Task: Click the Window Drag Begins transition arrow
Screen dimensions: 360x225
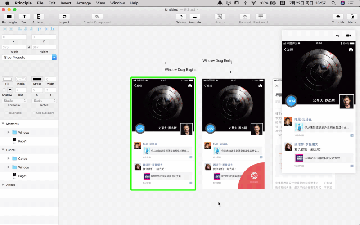Action: point(198,72)
